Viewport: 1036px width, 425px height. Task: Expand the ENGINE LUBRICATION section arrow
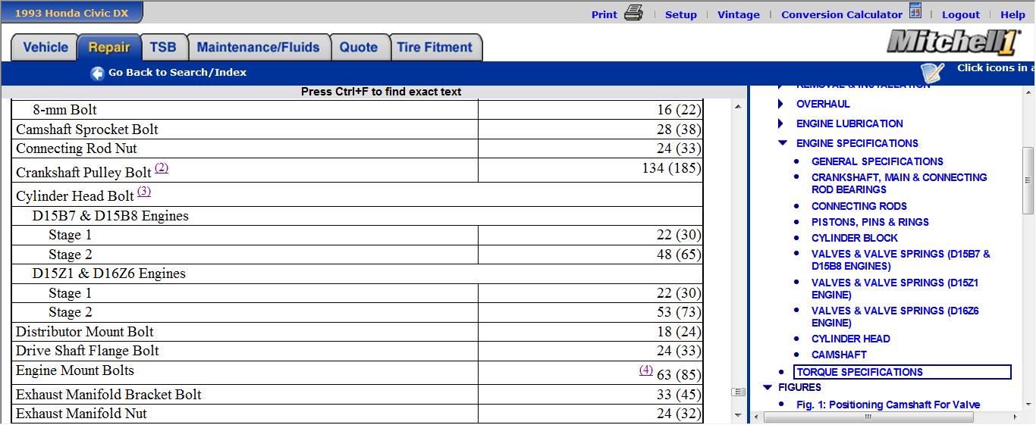[x=781, y=123]
